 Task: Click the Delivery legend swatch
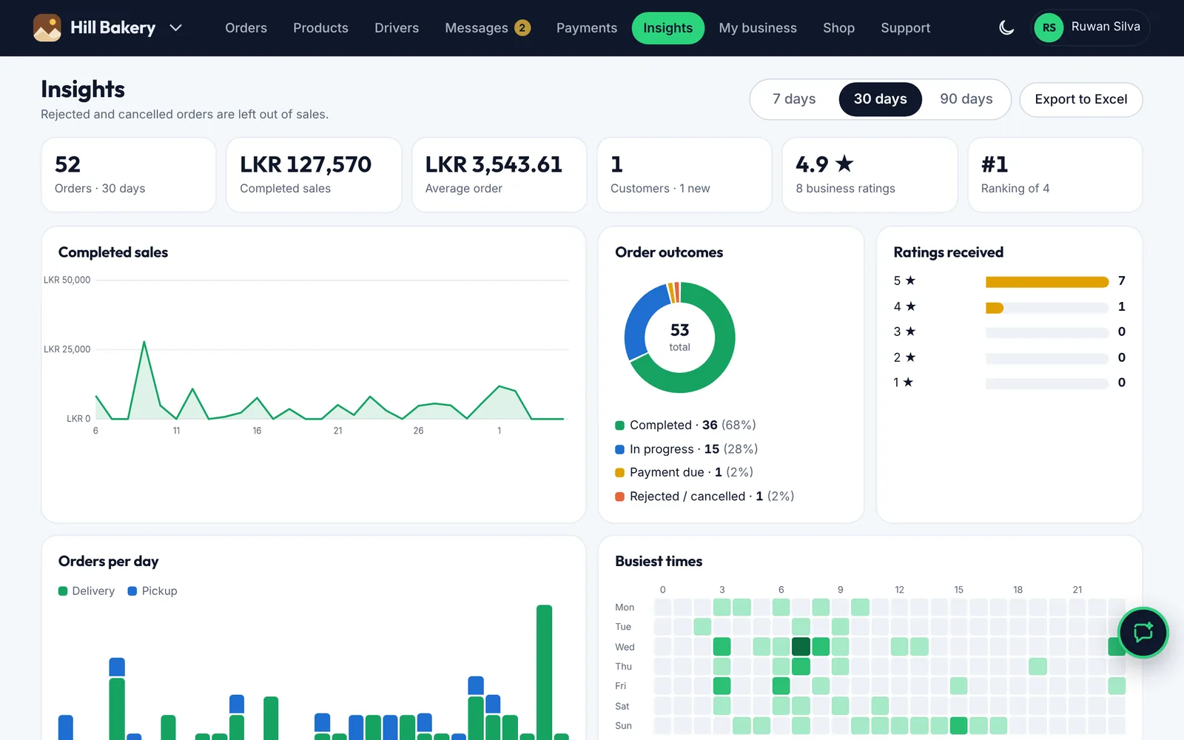tap(63, 591)
